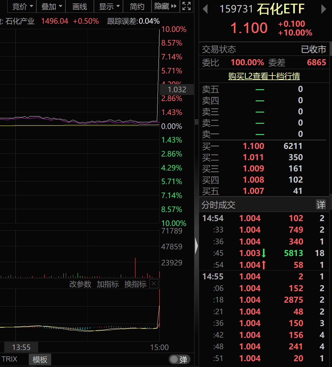Viewport: 332px width, 367px height.
Task: Click the left arrow to view previous stock
Action: (x=205, y=9)
